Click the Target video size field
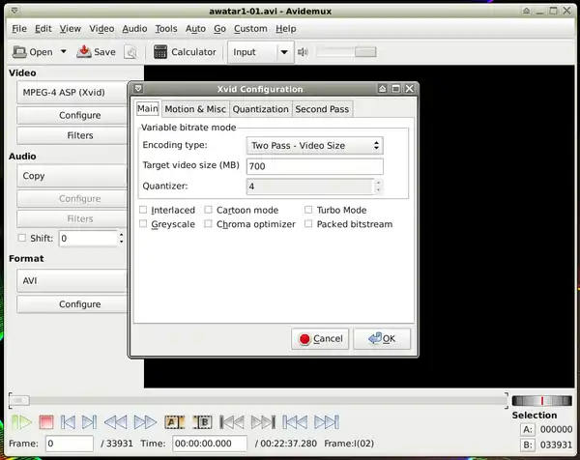Viewport: 580px width, 460px height. pos(314,166)
